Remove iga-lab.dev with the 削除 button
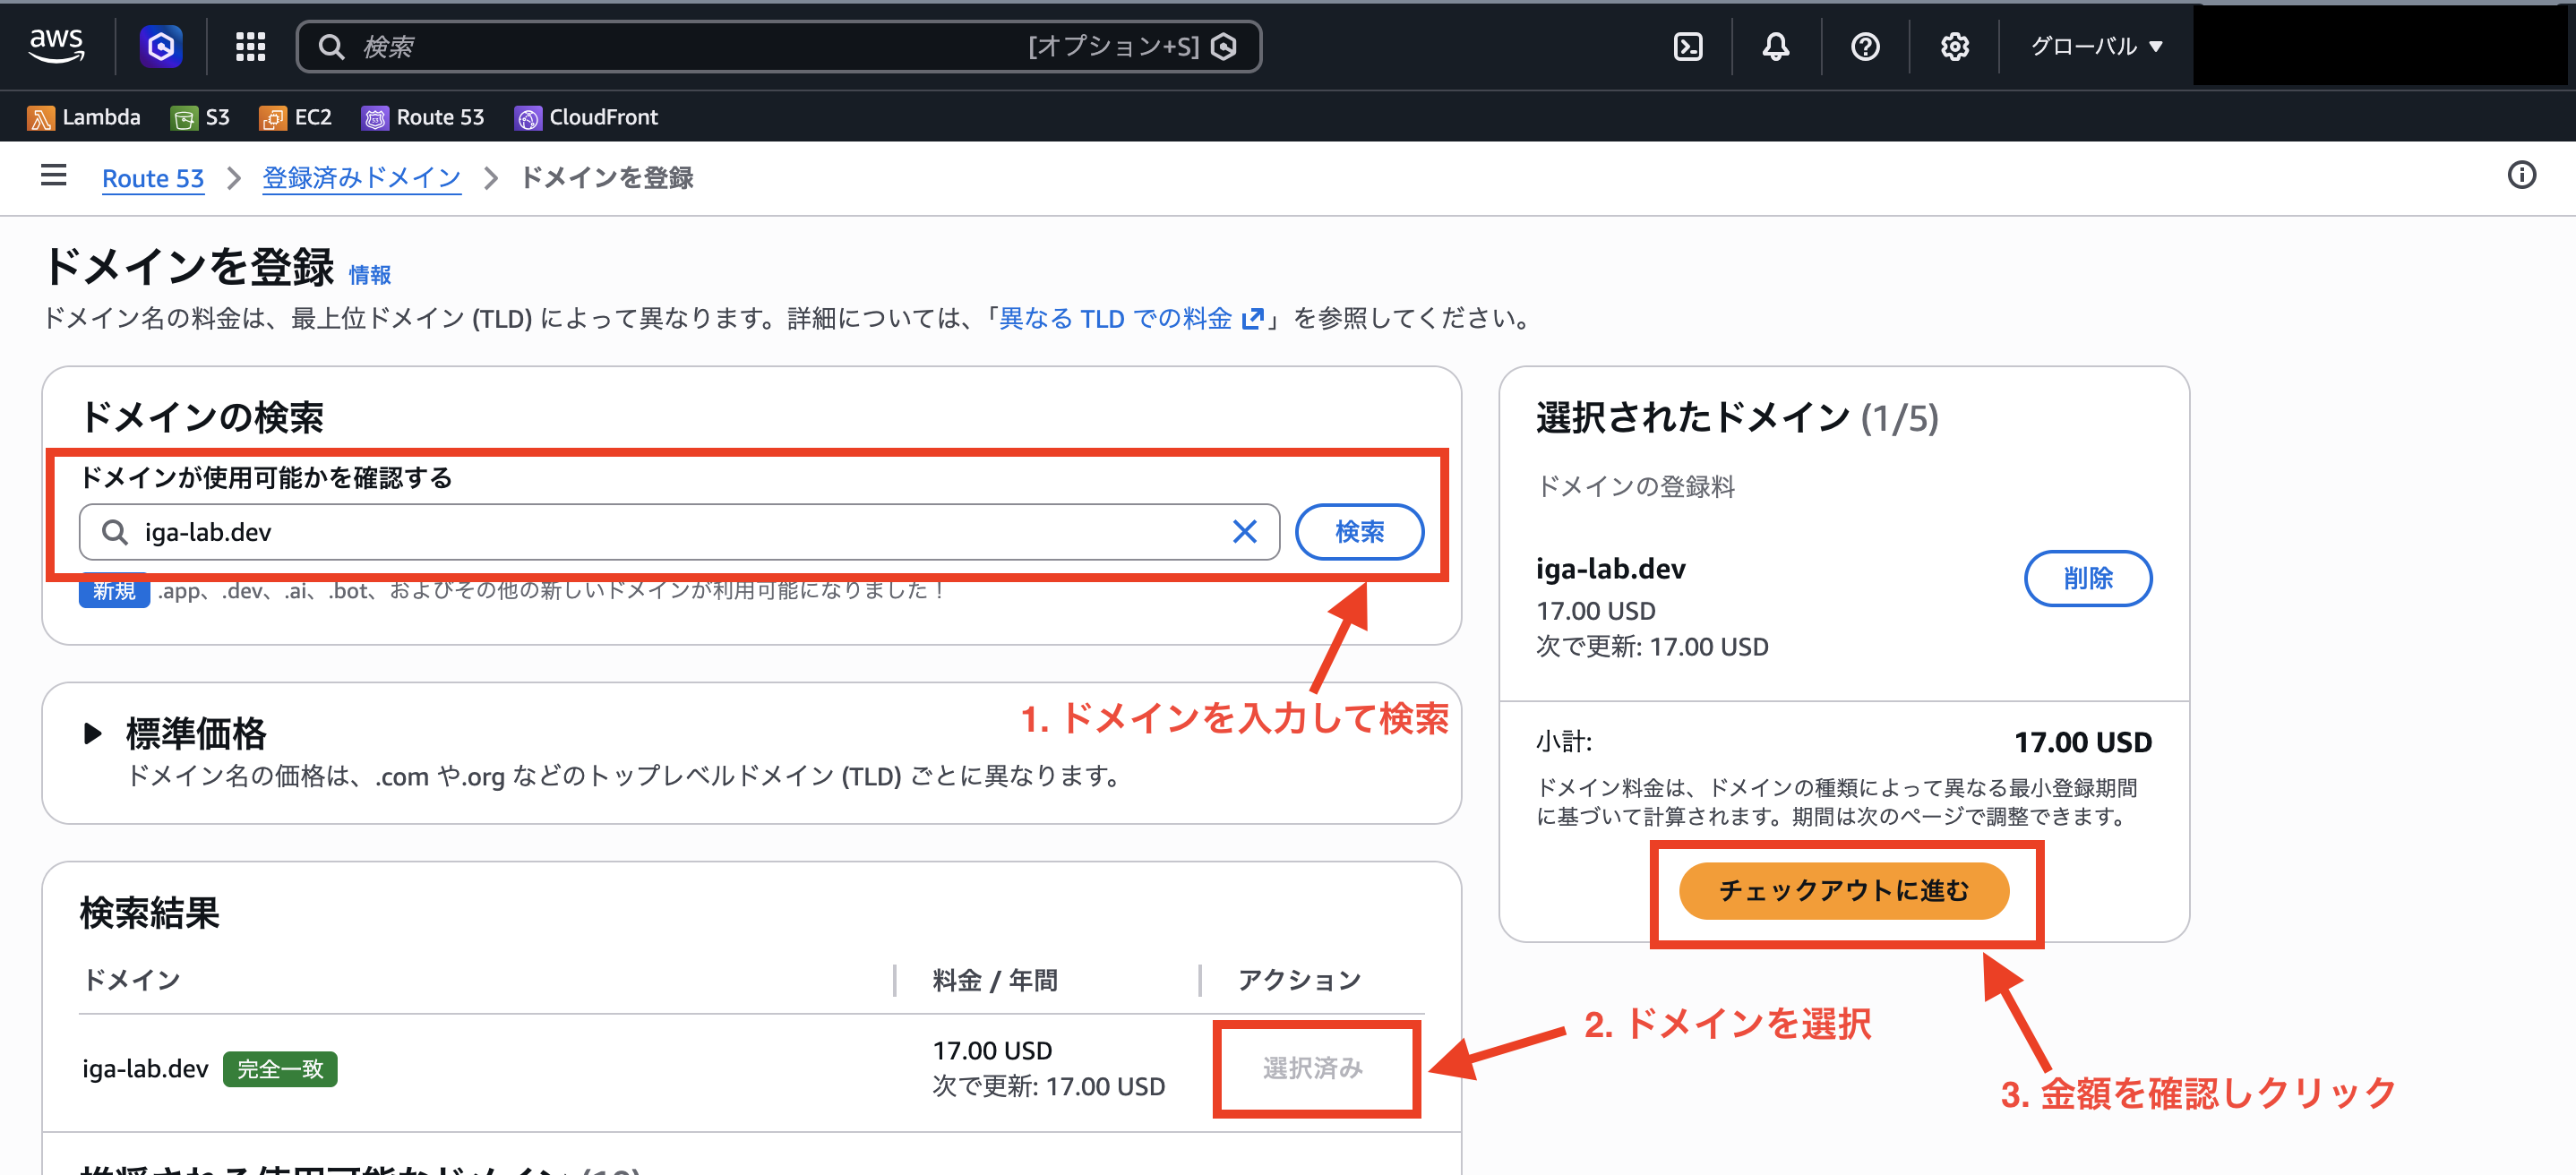Viewport: 2576px width, 1175px height. coord(2088,578)
